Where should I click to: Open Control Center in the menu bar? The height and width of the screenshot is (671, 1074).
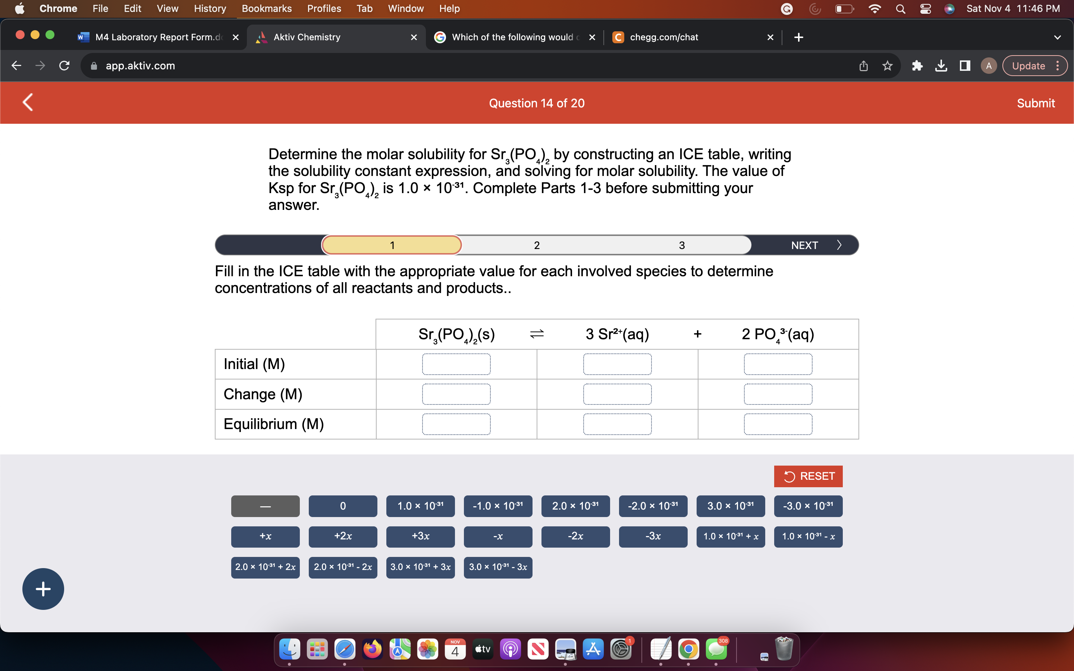click(x=924, y=9)
